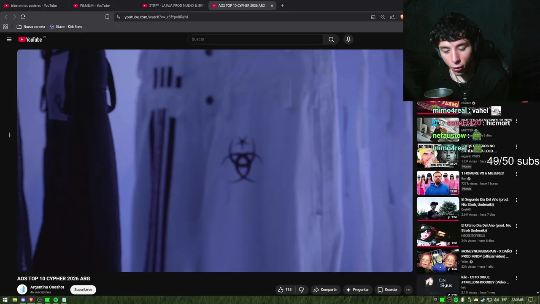540x304 pixels.
Task: Start voice search with microphone icon
Action: click(348, 39)
